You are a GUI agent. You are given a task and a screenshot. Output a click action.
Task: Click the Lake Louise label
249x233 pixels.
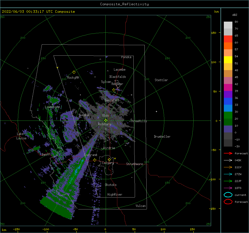click(x=21, y=136)
